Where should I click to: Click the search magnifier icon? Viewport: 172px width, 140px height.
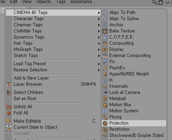click(x=155, y=2)
